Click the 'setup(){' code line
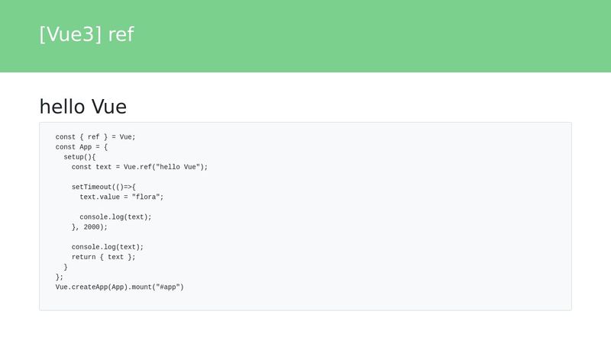 pos(79,157)
